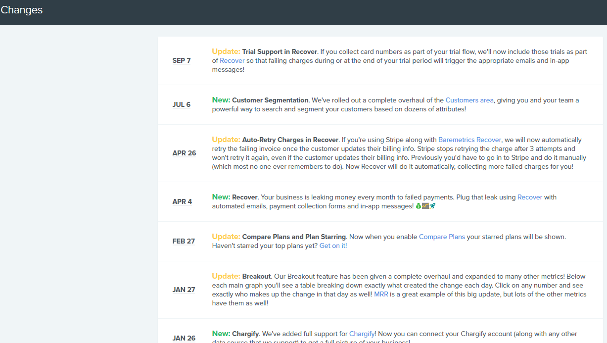Select the APR 26 date label
The width and height of the screenshot is (607, 343).
coord(184,153)
